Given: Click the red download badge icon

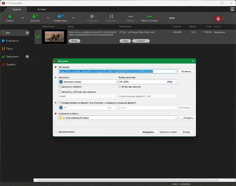Looking at the screenshot, I should 218,19.
